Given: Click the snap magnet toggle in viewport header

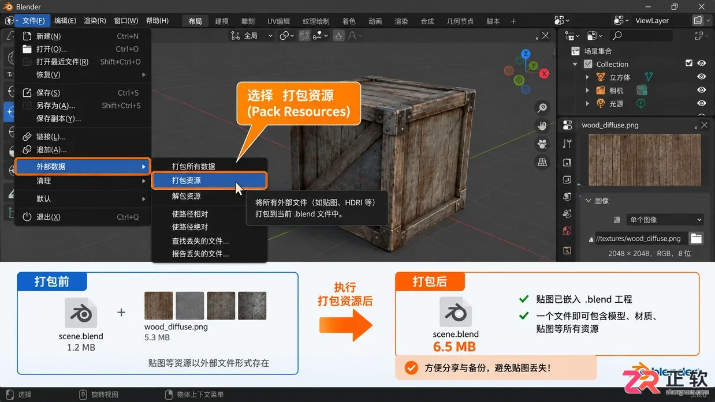Looking at the screenshot, I should click(x=304, y=36).
